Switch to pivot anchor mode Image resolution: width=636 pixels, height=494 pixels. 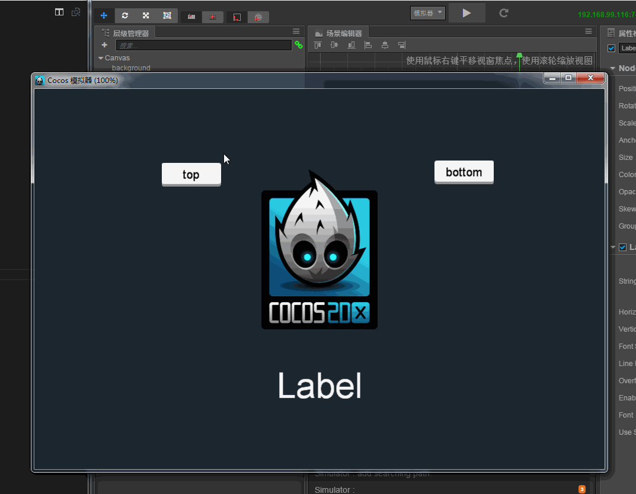tap(191, 17)
